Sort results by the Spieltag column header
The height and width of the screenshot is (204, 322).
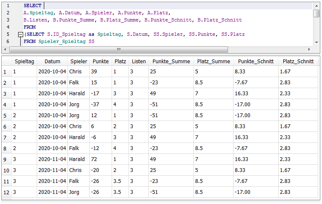coord(24,61)
